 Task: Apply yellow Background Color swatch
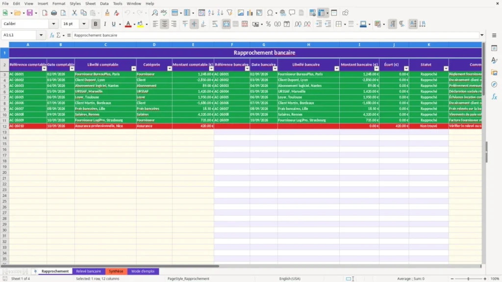(140, 24)
